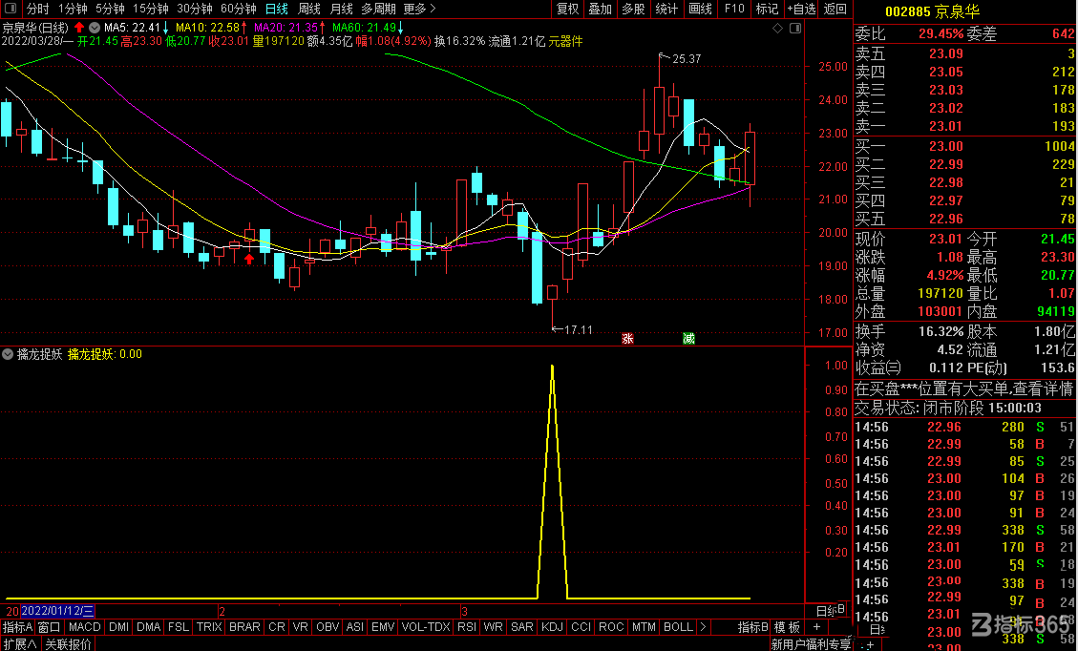The image size is (1078, 651).
Task: Select the 周线 weekly chart tab
Action: 309,9
